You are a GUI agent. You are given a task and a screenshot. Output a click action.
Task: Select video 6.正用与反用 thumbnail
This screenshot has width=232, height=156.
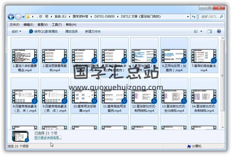(174, 56)
